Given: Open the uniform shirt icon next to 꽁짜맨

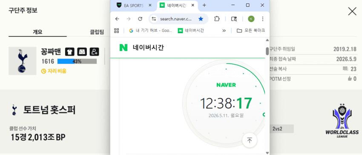Looking at the screenshot, I should (x=69, y=51).
